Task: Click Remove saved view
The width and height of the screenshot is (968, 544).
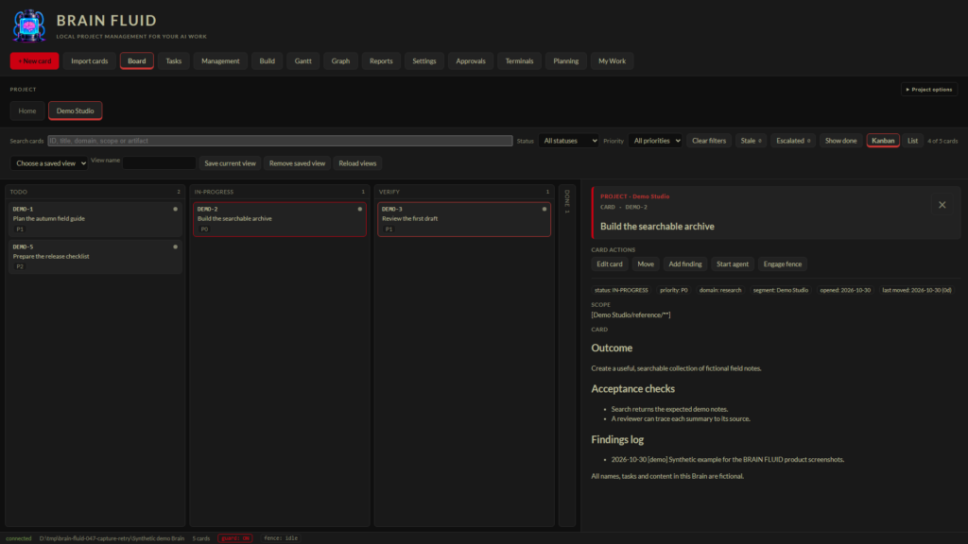Action: coord(297,163)
